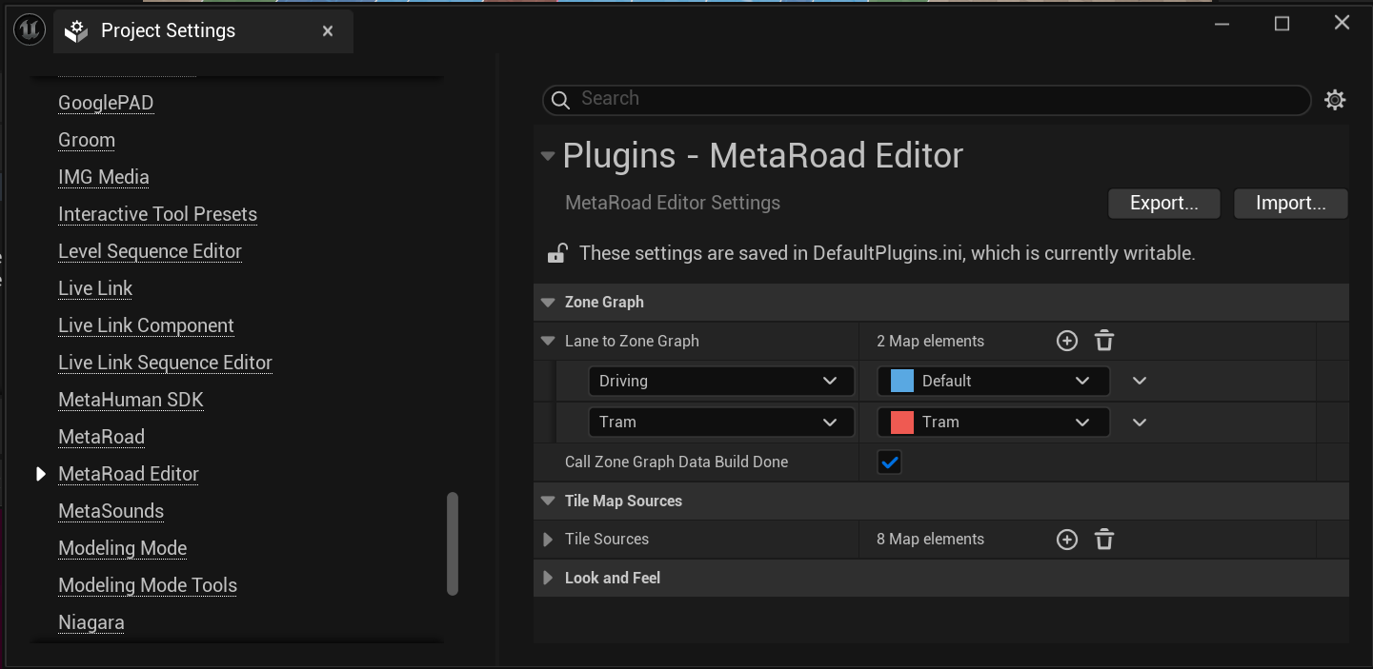Click the DefaultPlugins.ini writable notice text

[887, 253]
